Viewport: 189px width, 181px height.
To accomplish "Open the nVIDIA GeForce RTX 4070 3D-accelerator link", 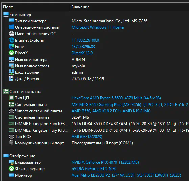I will (x=94, y=169).
